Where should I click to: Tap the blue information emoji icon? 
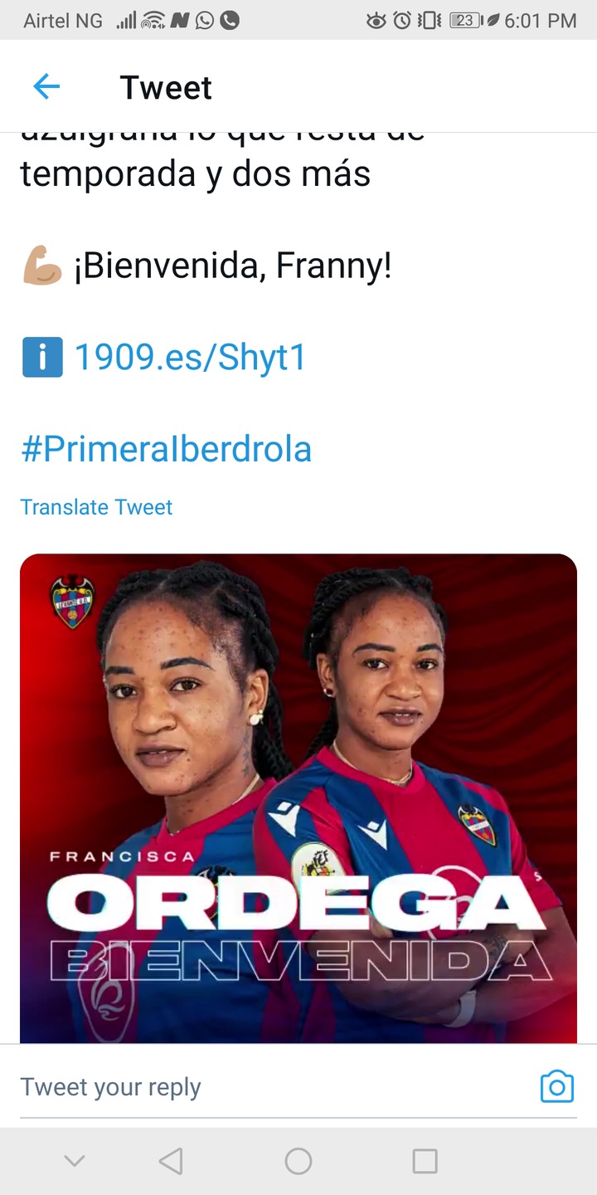(42, 358)
